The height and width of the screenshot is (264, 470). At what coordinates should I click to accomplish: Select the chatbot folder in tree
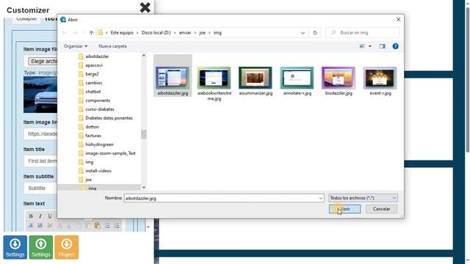(93, 92)
